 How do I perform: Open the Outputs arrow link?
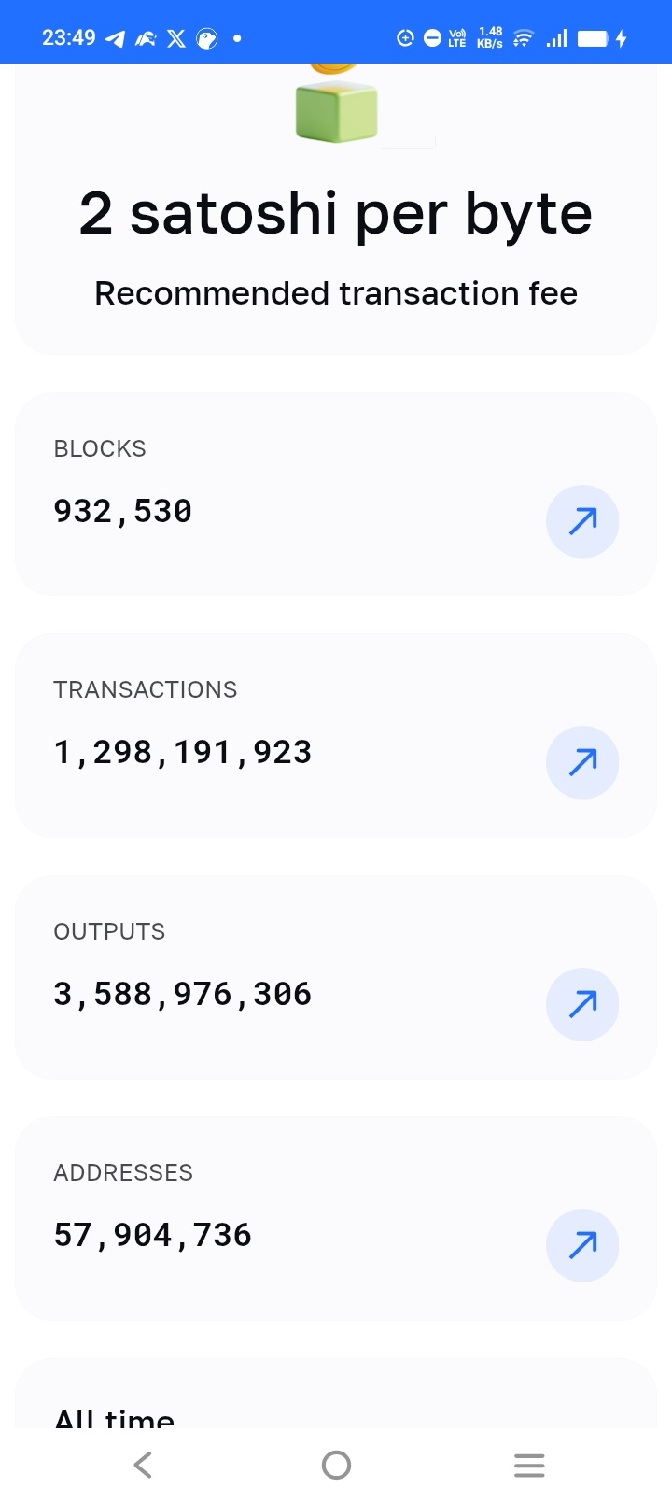pyautogui.click(x=582, y=1004)
